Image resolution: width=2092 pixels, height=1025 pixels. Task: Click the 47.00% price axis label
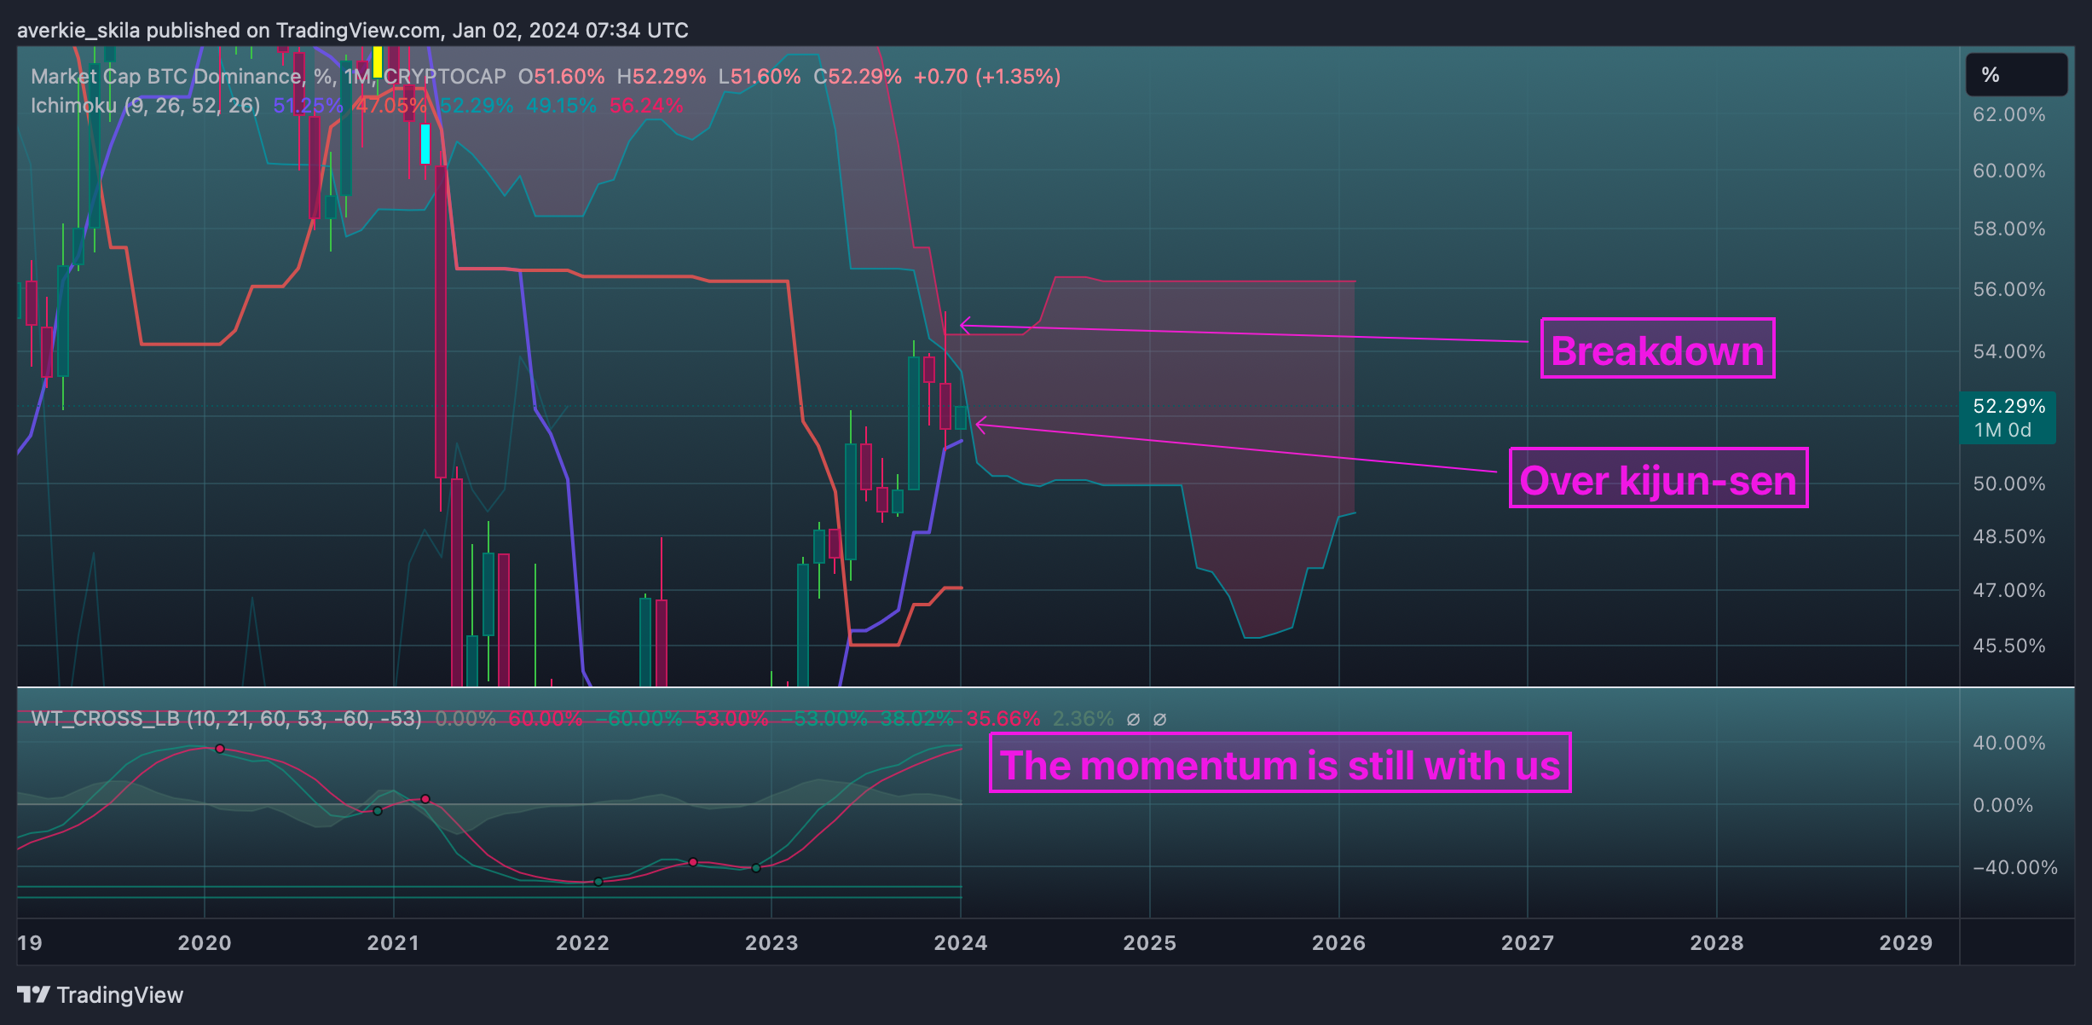[x=2008, y=590]
